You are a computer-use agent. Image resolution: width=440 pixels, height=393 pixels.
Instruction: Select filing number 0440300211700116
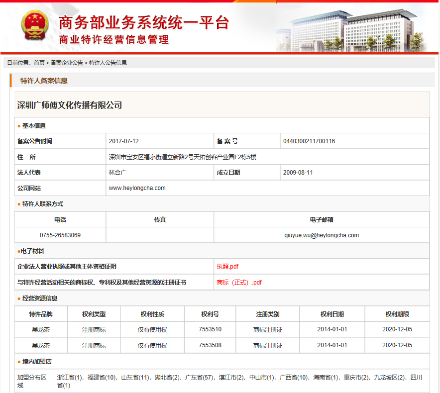(x=309, y=141)
